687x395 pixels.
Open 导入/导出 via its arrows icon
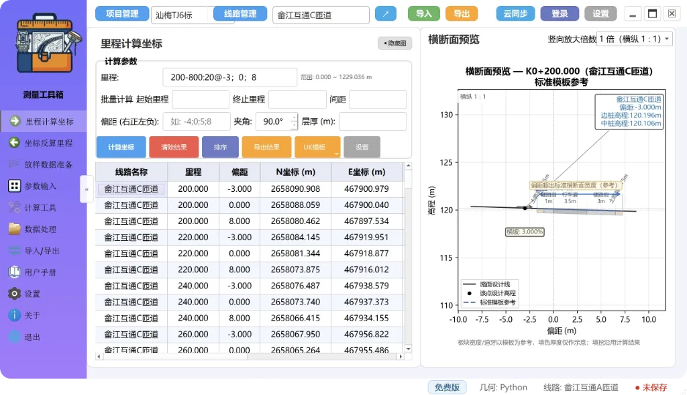(15, 251)
